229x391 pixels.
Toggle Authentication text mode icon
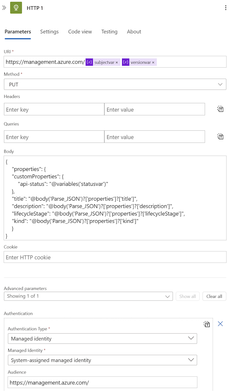(x=207, y=324)
